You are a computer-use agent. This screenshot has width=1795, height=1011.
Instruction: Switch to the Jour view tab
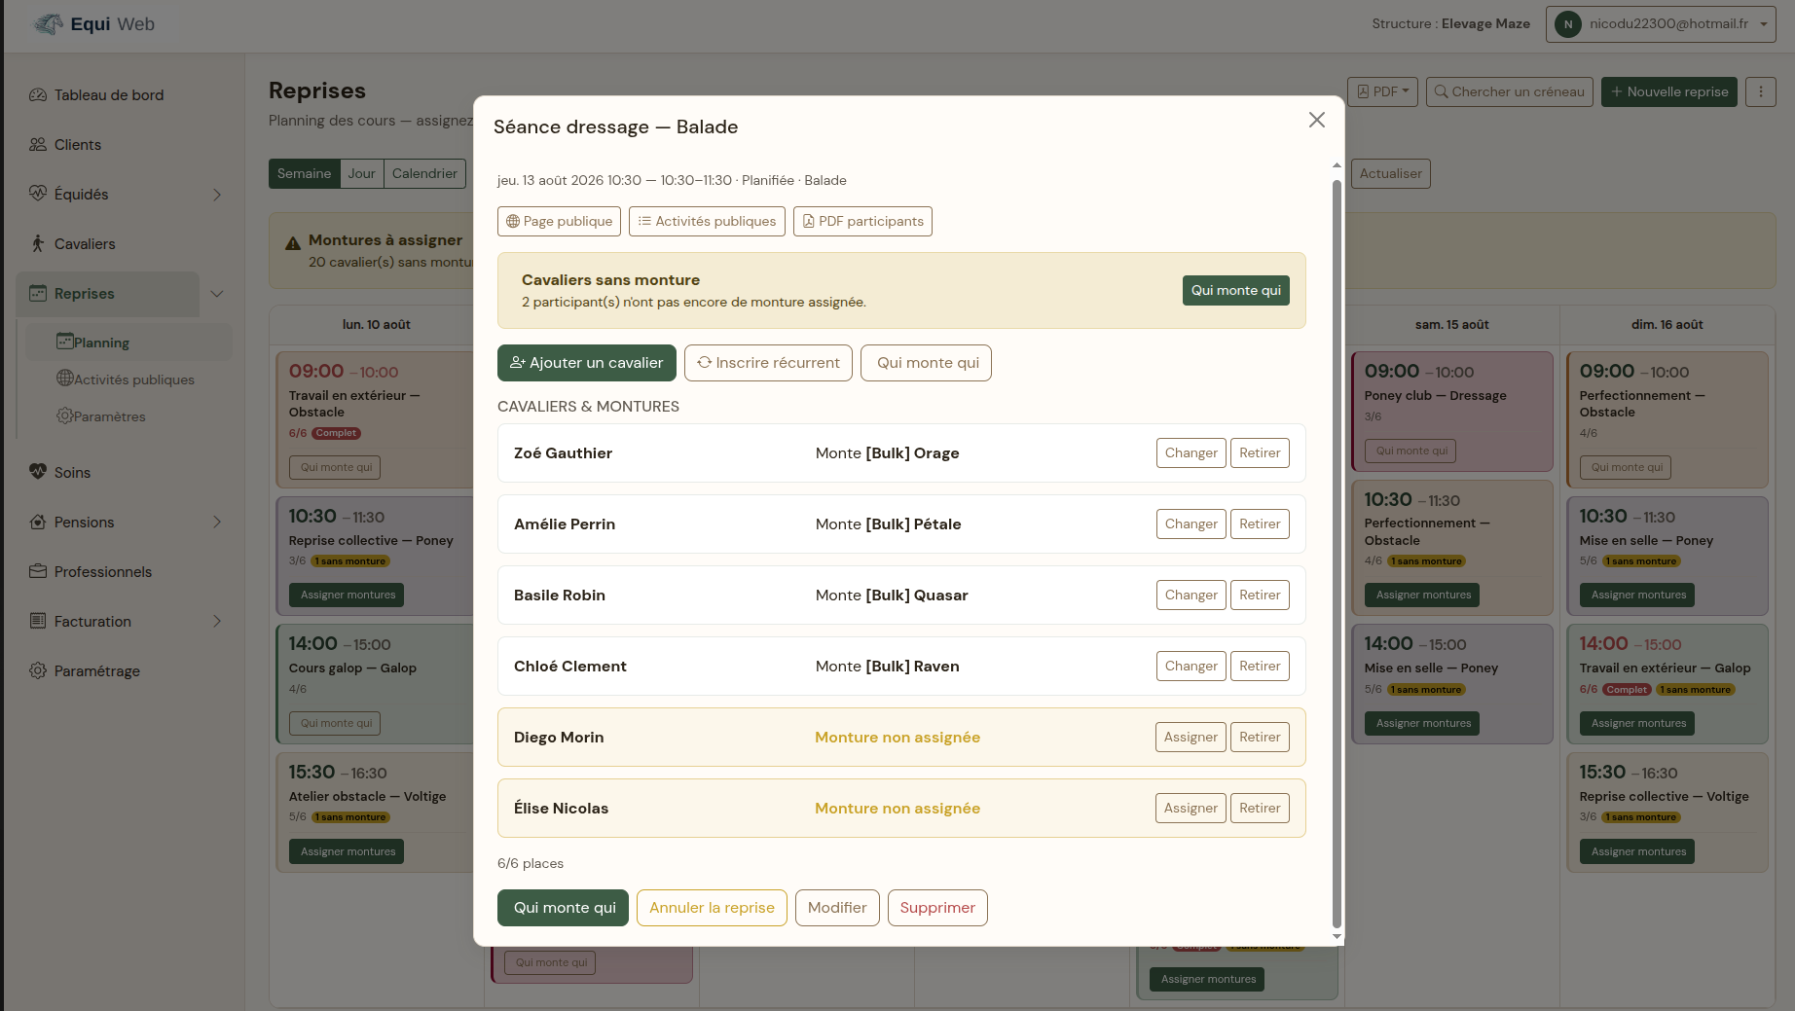click(x=361, y=173)
